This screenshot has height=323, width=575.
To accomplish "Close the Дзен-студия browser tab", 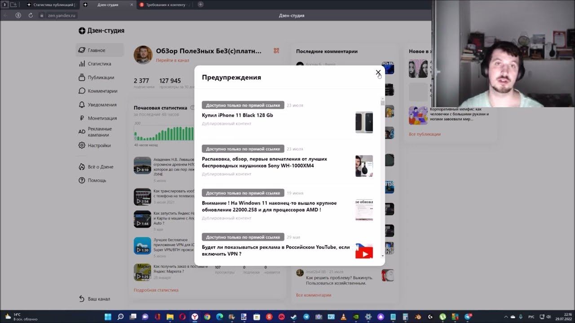I will click(132, 4).
